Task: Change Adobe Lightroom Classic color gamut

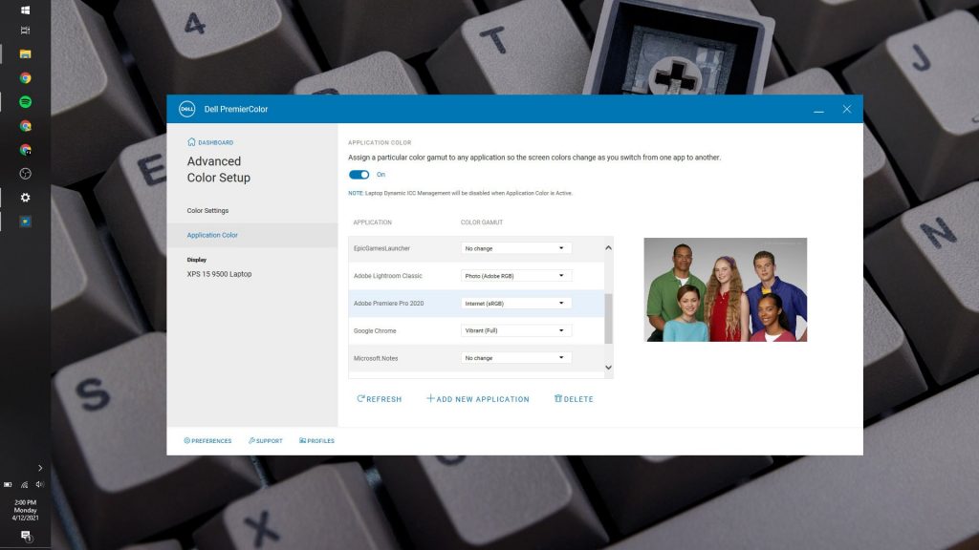Action: pos(515,276)
